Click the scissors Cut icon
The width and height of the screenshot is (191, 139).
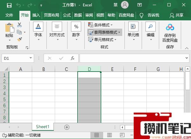(19, 25)
